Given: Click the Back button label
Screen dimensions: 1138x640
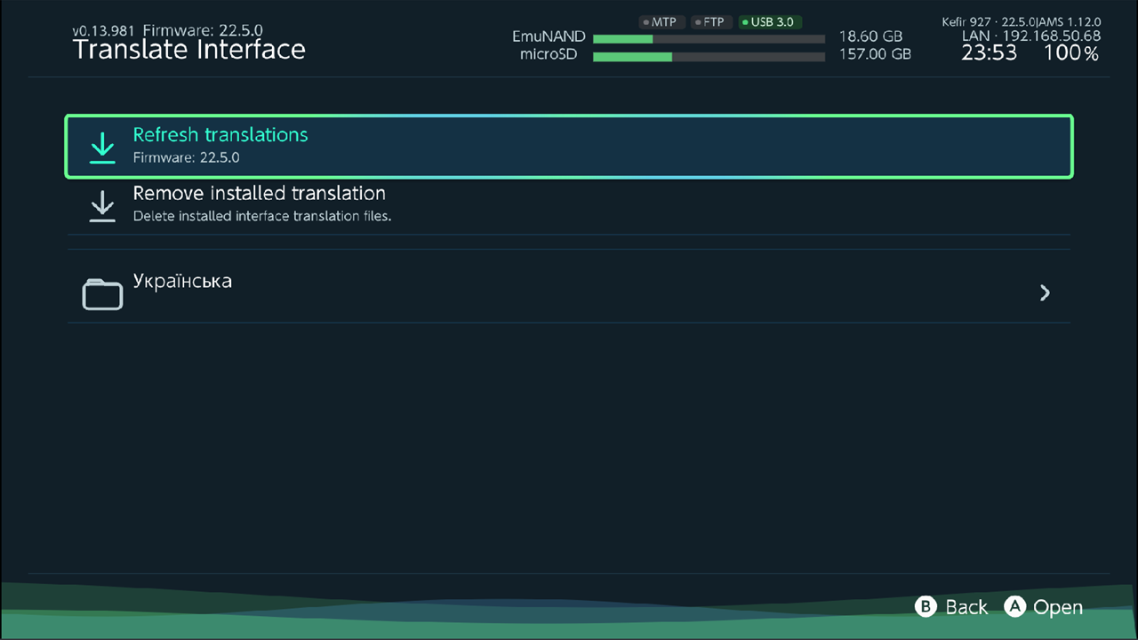Looking at the screenshot, I should click(x=966, y=607).
